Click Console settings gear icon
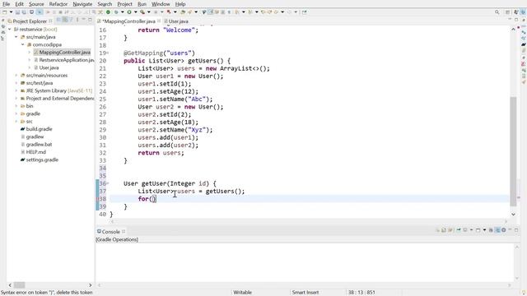527x296 pixels. pyautogui.click(x=503, y=230)
